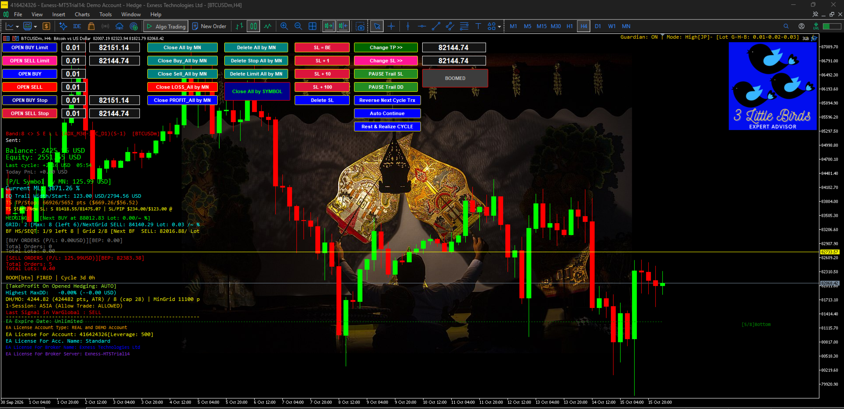Open the trading Signals icon
Image resolution: width=844 pixels, height=409 pixels.
click(105, 26)
